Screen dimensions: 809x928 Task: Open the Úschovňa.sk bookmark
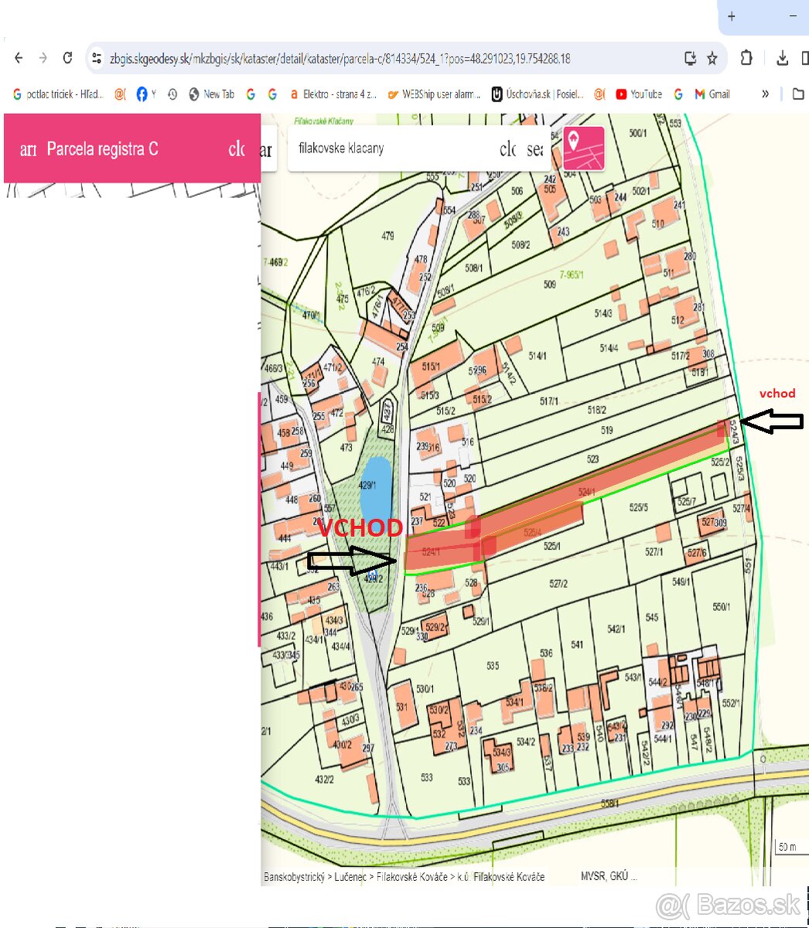pos(537,94)
